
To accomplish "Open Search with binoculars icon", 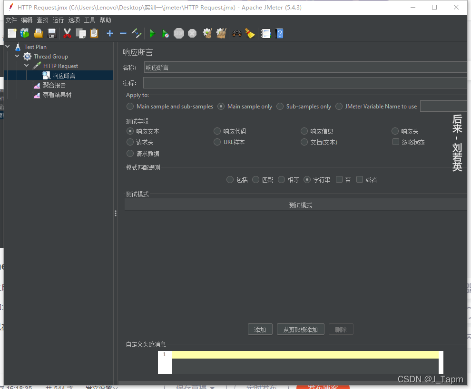I will pos(237,33).
